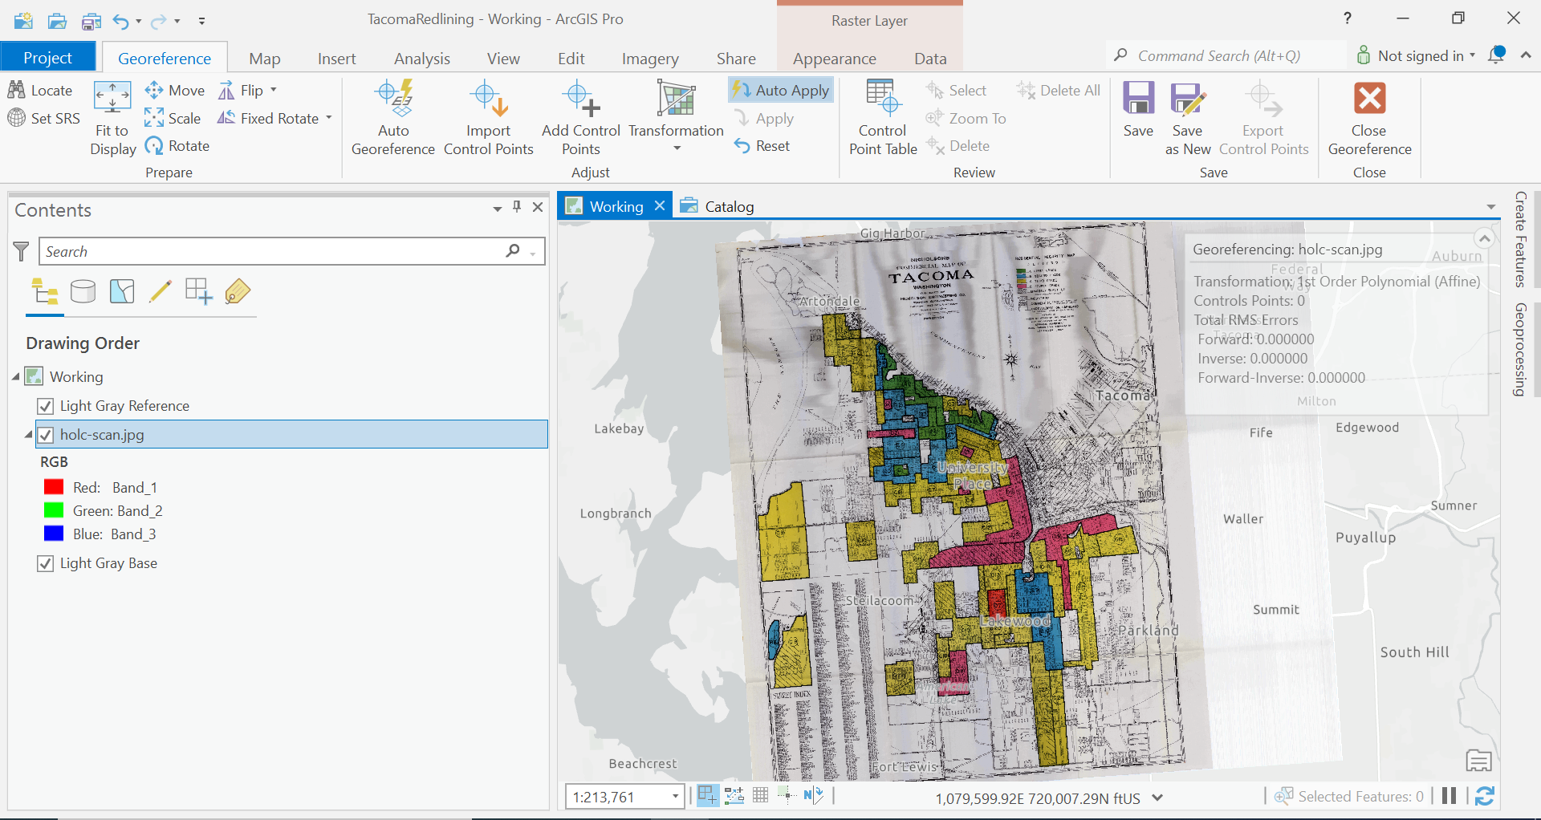Switch to the Appearance tab
The width and height of the screenshot is (1541, 820).
click(x=835, y=59)
